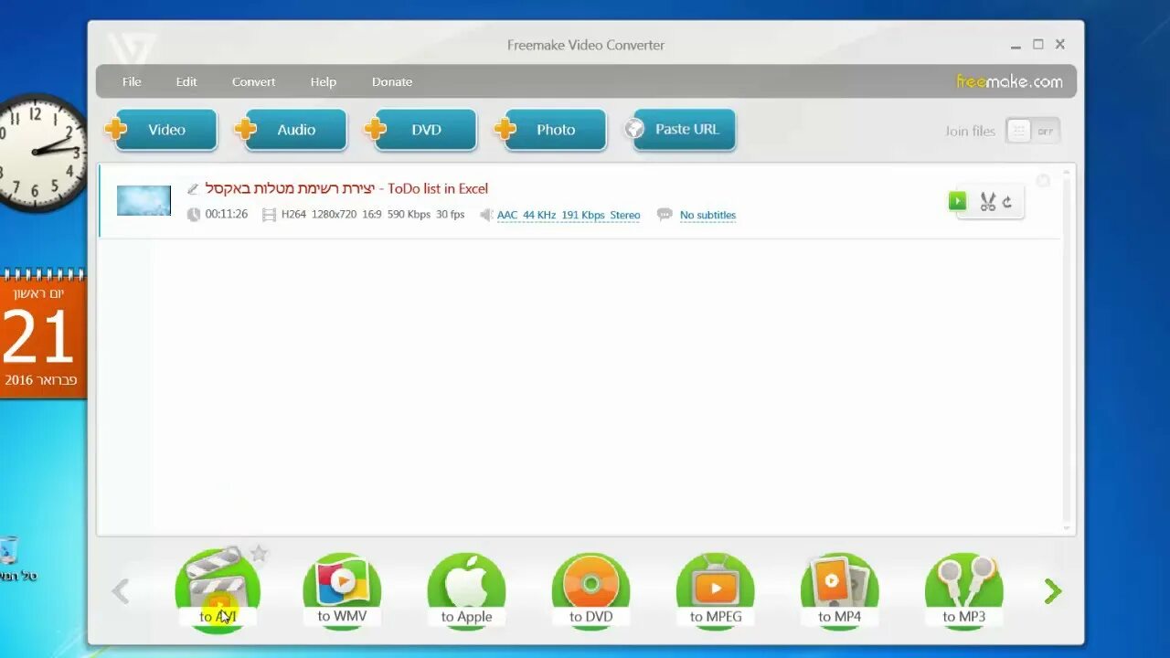This screenshot has height=658, width=1170.
Task: Show next formats with green right arrow
Action: coord(1053,591)
